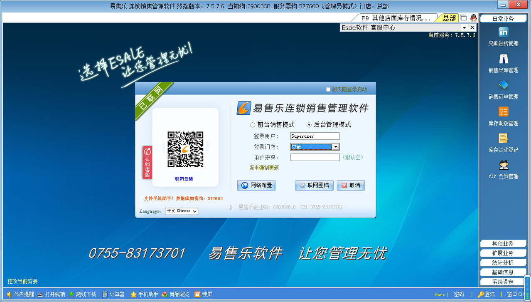Select 后台管理模式 radio button
Screen dimensions: 531x302
[309, 125]
